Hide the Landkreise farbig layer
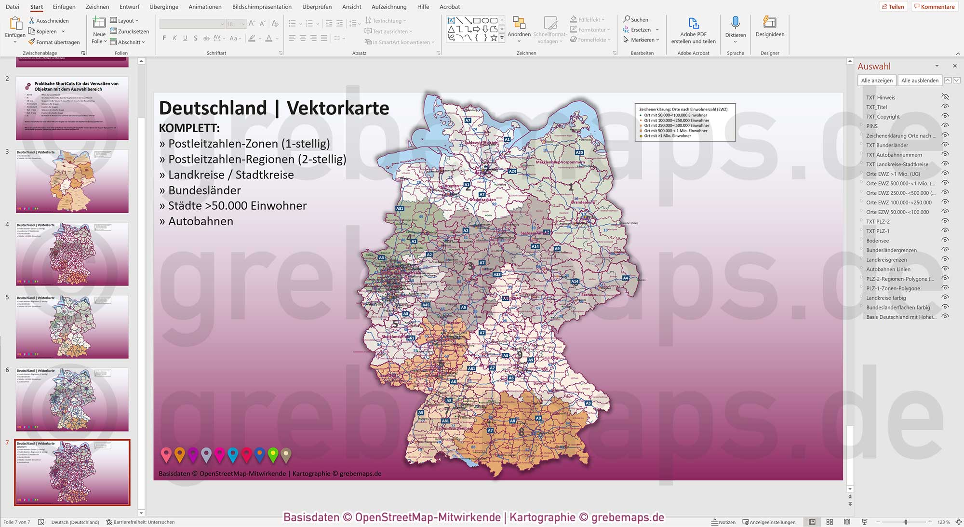 945,297
